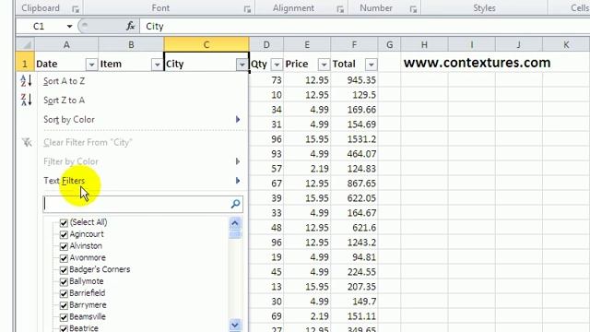
Task: Open the Text Filters menu entry
Action: 64,181
